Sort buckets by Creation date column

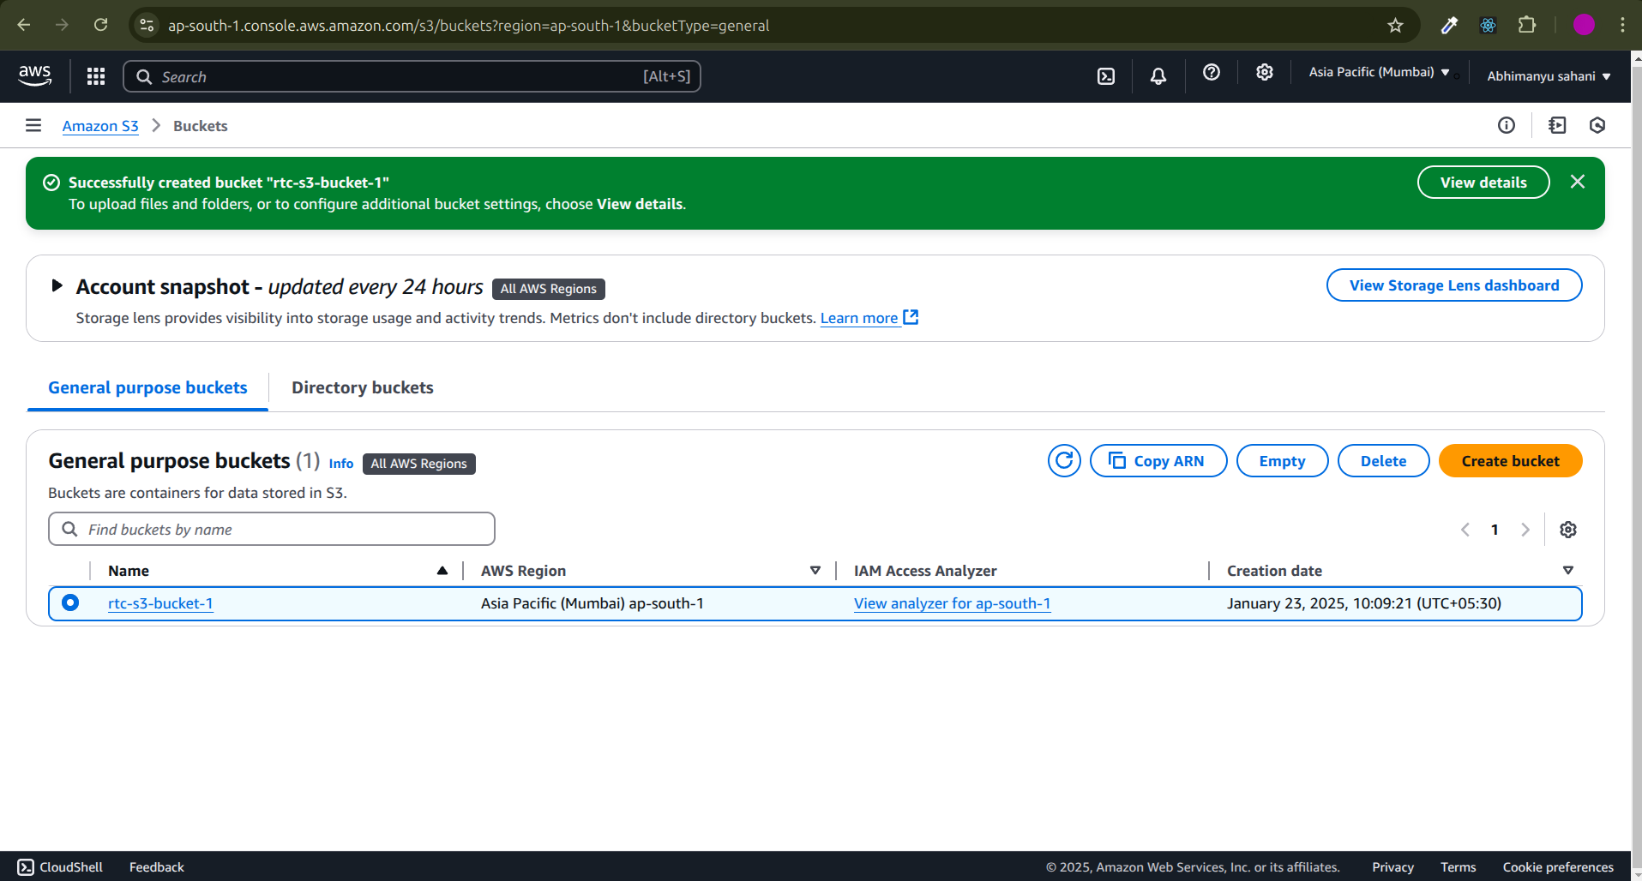1568,571
